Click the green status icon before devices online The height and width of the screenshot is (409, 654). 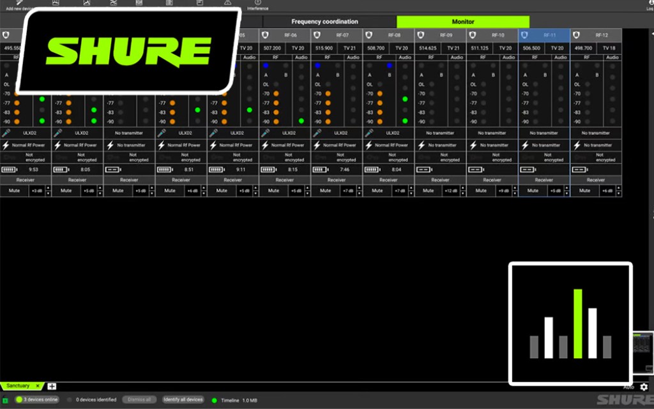(19, 399)
